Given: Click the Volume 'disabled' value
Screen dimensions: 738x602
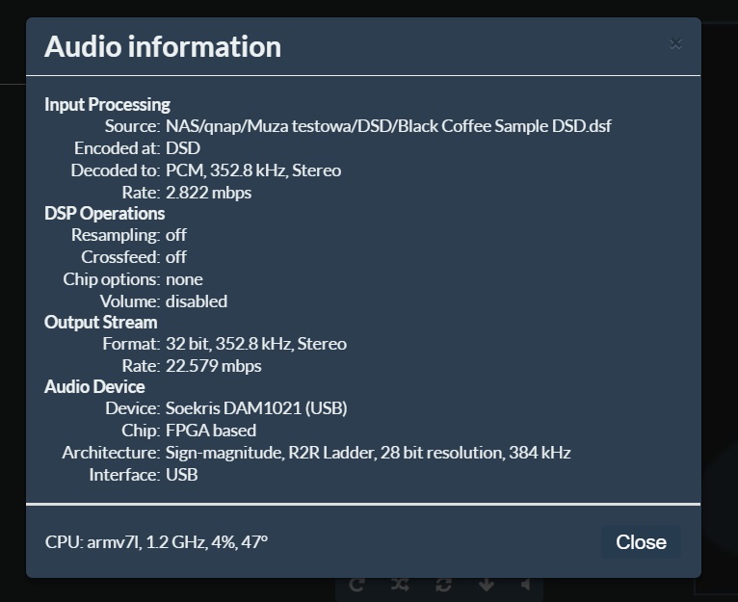Looking at the screenshot, I should (197, 301).
